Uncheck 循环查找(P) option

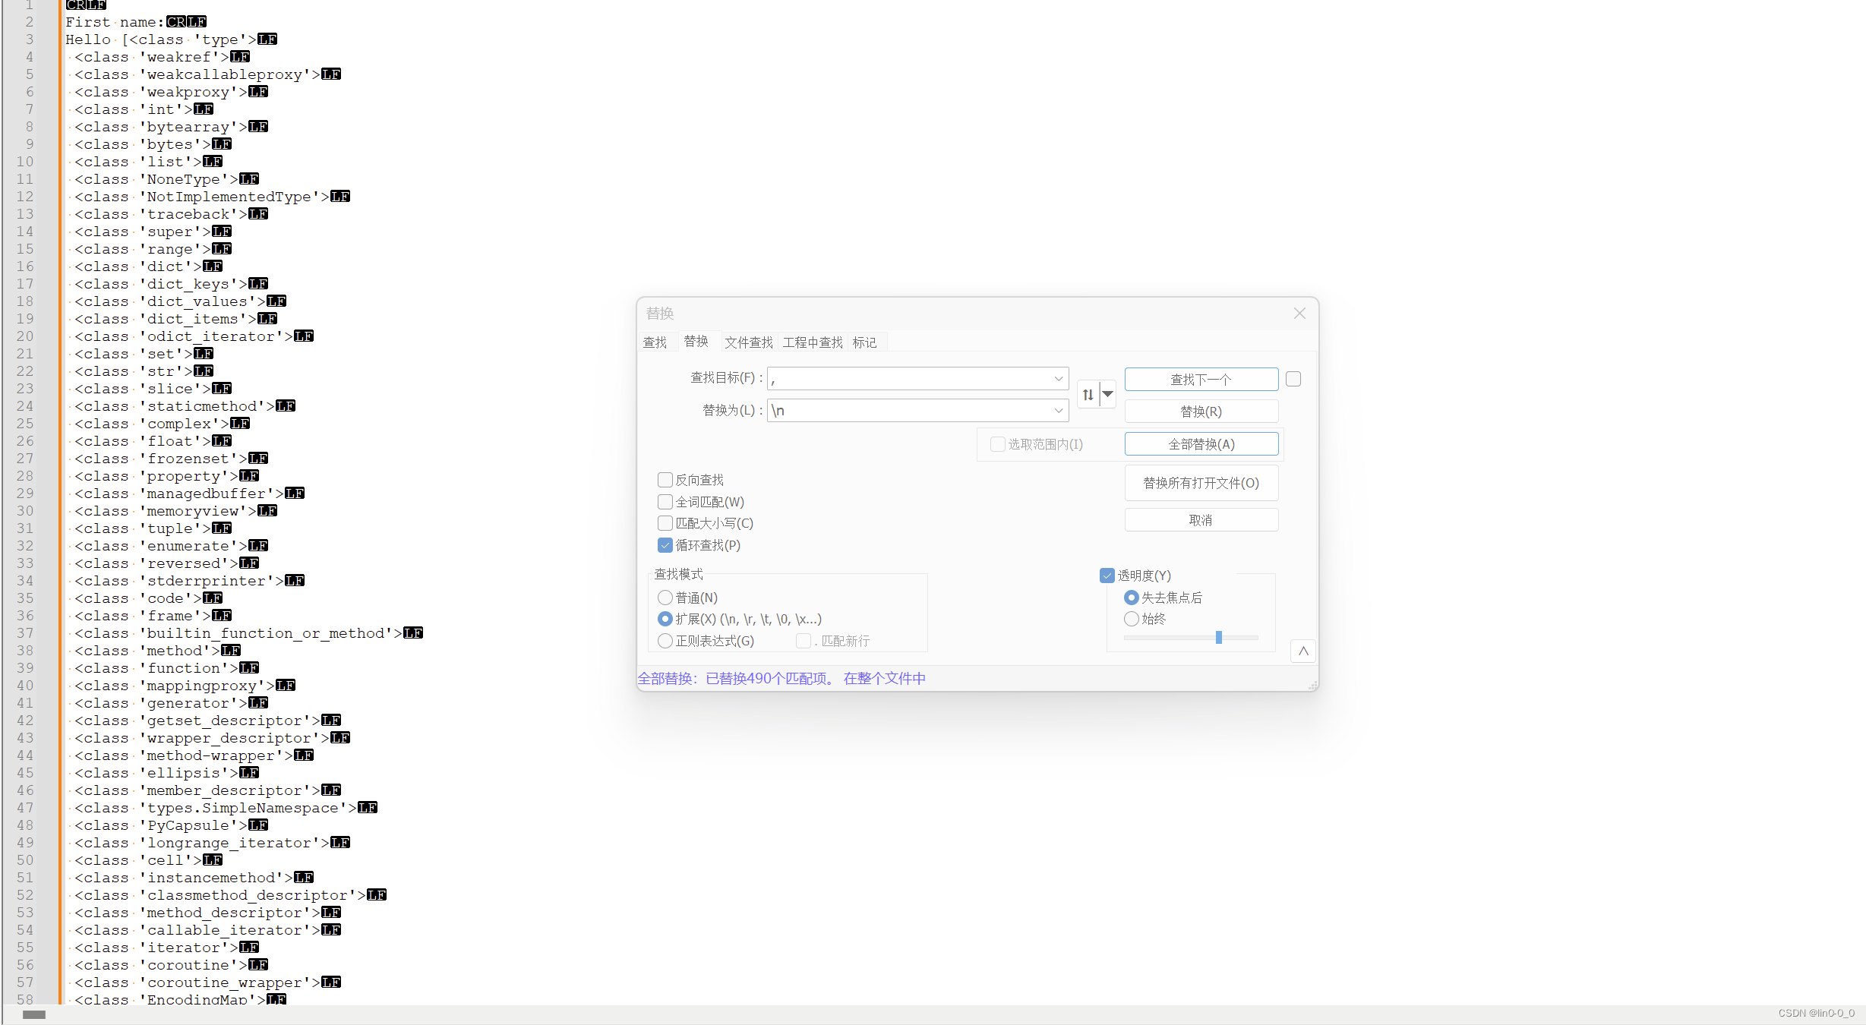[665, 545]
